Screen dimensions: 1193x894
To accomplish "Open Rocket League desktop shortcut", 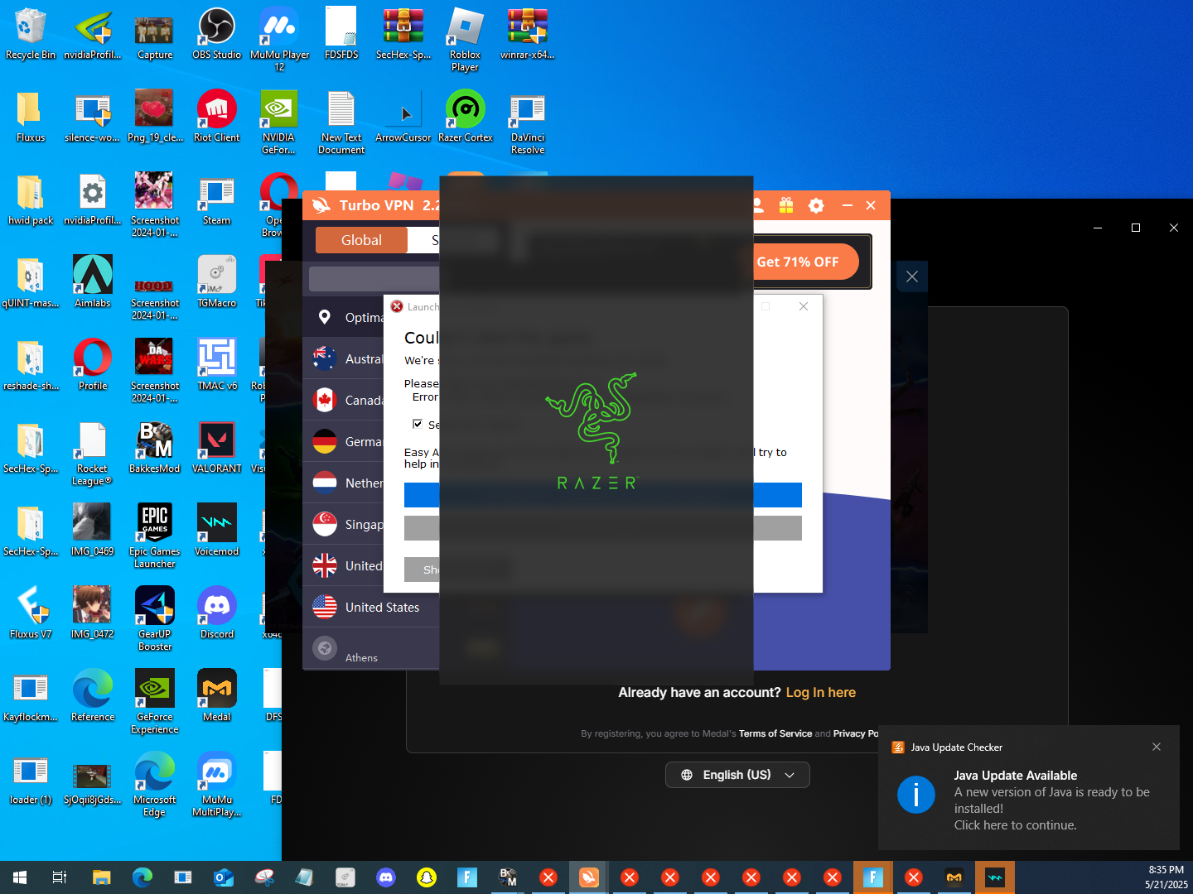I will tap(92, 454).
